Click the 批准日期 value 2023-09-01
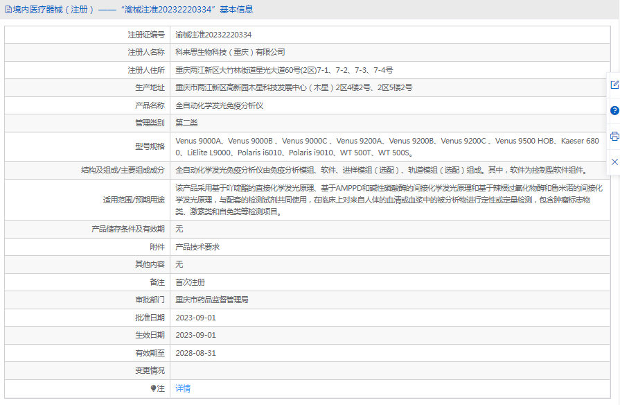The height and width of the screenshot is (405, 620). tap(196, 318)
